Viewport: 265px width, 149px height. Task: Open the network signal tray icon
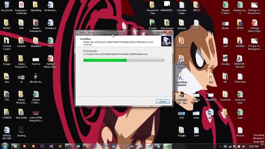230,147
